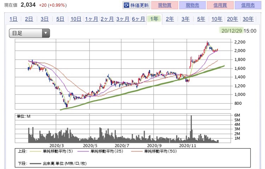Click the March candlestick low near 800
The height and width of the screenshot is (169, 265).
pos(67,106)
